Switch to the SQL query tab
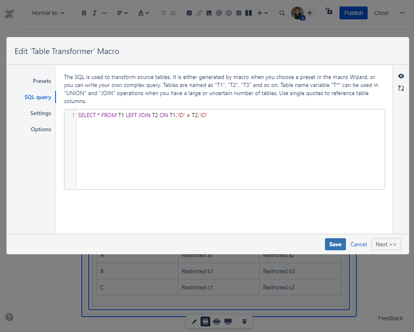This screenshot has height=332, width=414. [38, 97]
